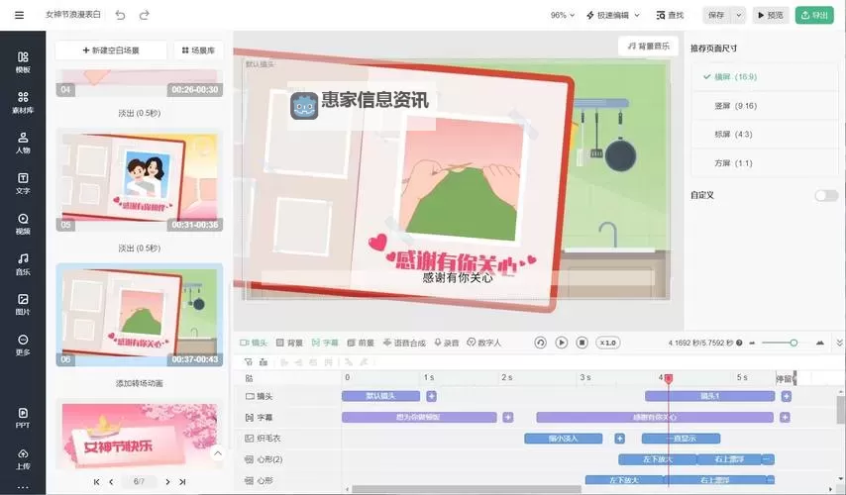Screen dimensions: 846x495
Task: Open the 视频 video panel
Action: (23, 224)
